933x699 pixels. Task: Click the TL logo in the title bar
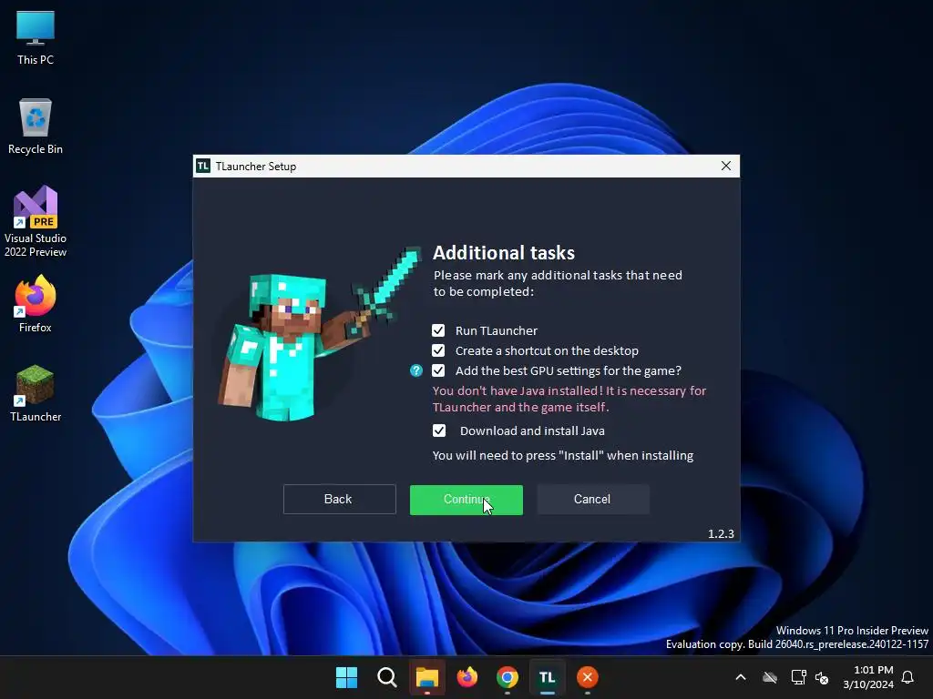(203, 166)
